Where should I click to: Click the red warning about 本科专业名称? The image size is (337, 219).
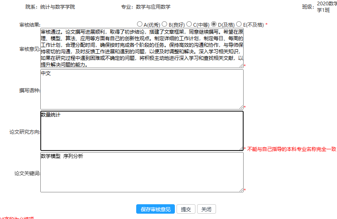pyautogui.click(x=292, y=149)
